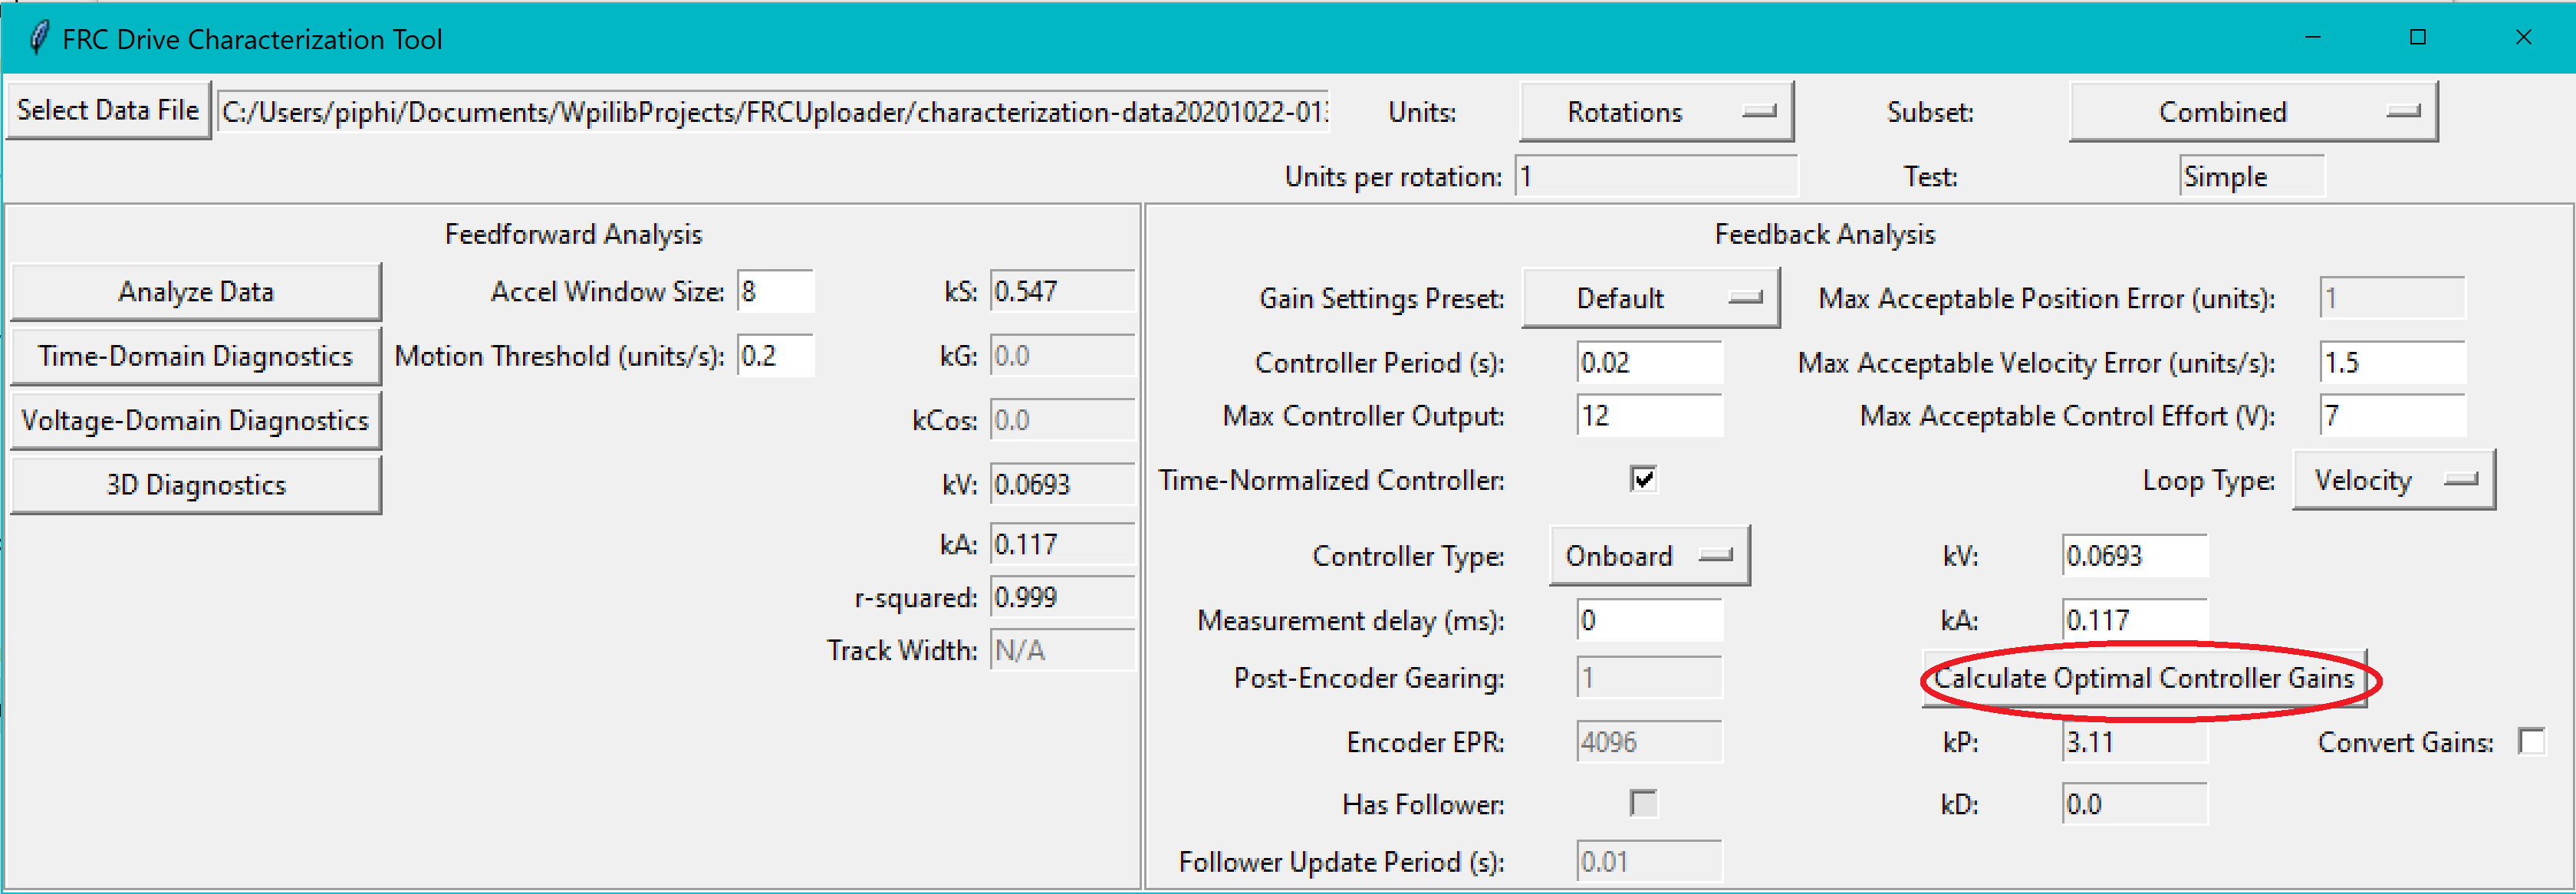The width and height of the screenshot is (2576, 894).
Task: Click Track Width field N/A
Action: [1062, 651]
